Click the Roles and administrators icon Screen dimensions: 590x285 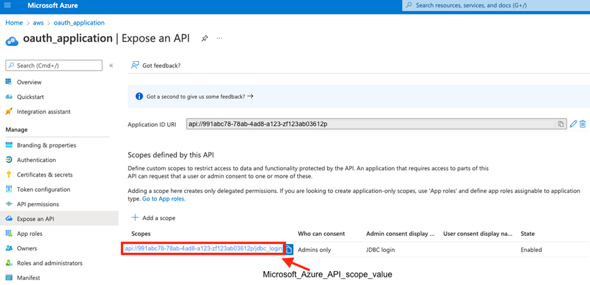[x=9, y=263]
